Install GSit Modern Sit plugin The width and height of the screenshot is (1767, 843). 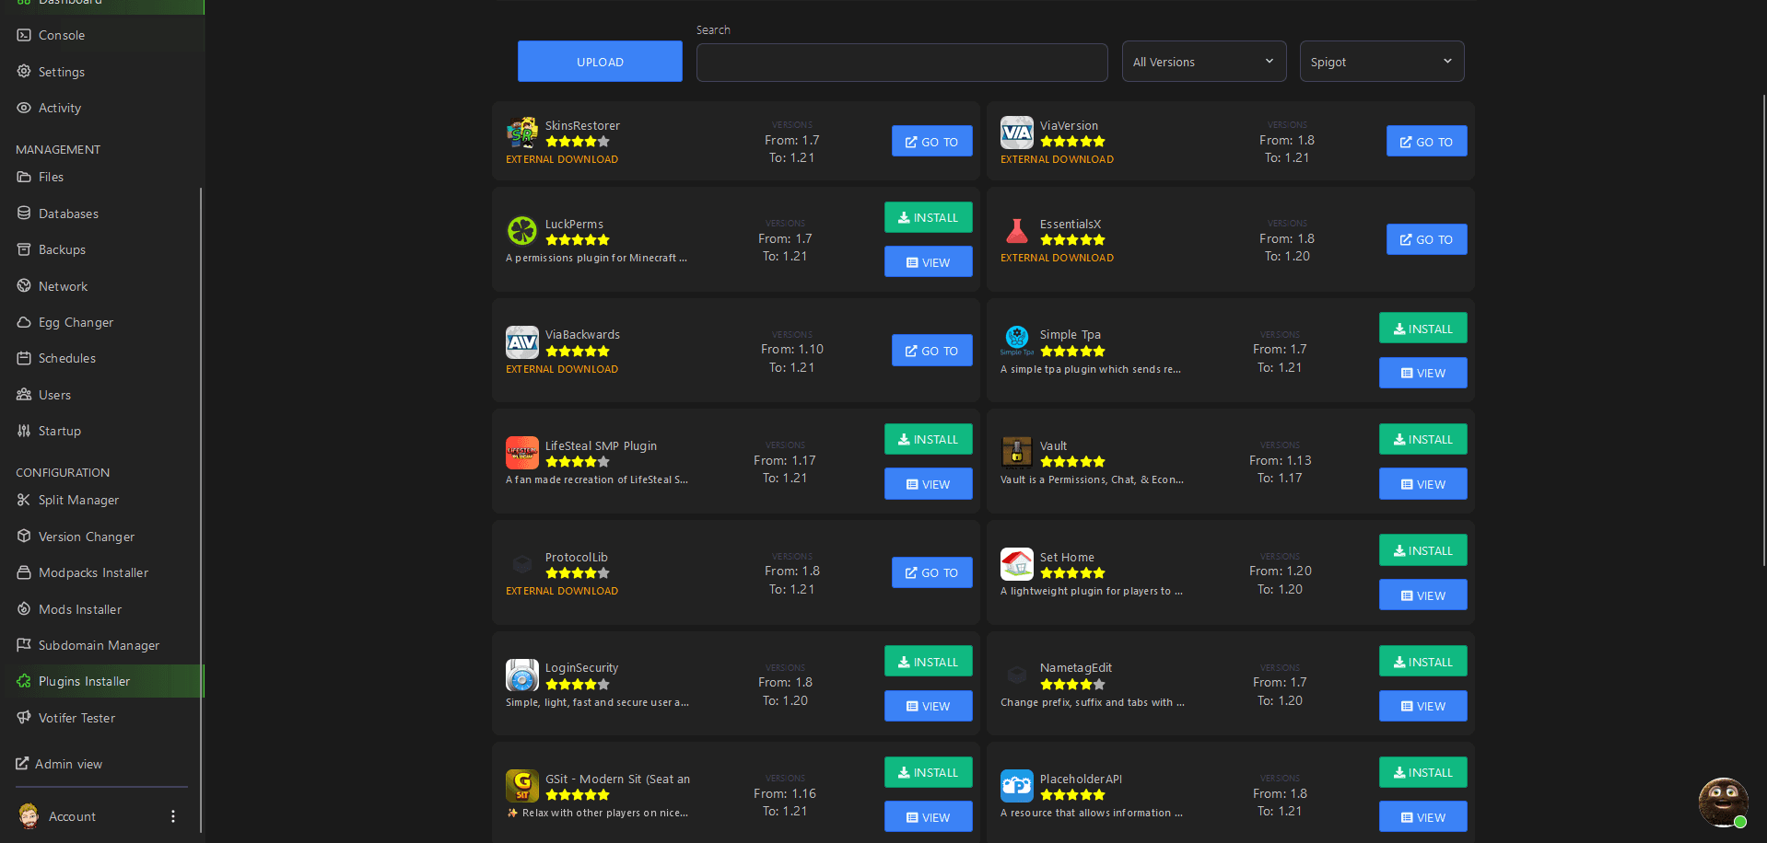pos(929,773)
